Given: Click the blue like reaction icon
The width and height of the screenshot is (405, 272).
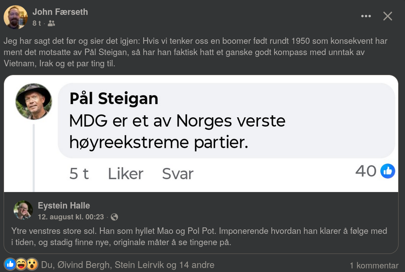Looking at the screenshot, I should (10, 264).
